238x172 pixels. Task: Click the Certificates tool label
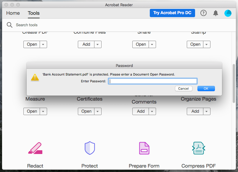click(x=90, y=99)
